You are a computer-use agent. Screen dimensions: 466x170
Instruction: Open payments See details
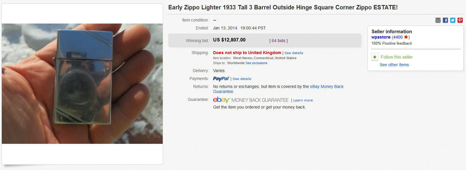pyautogui.click(x=242, y=79)
